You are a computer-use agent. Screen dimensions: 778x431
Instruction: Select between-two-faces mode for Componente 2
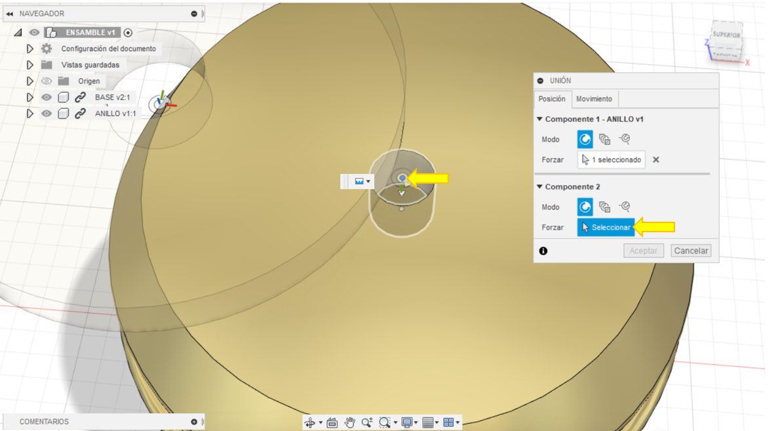tap(604, 207)
